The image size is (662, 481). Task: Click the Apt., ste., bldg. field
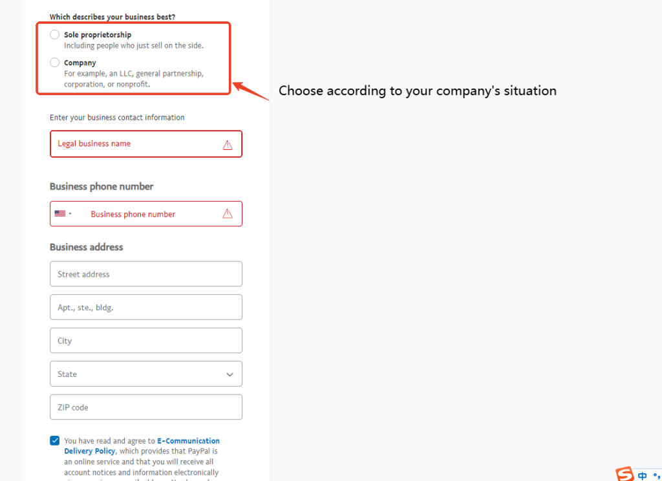tap(145, 307)
